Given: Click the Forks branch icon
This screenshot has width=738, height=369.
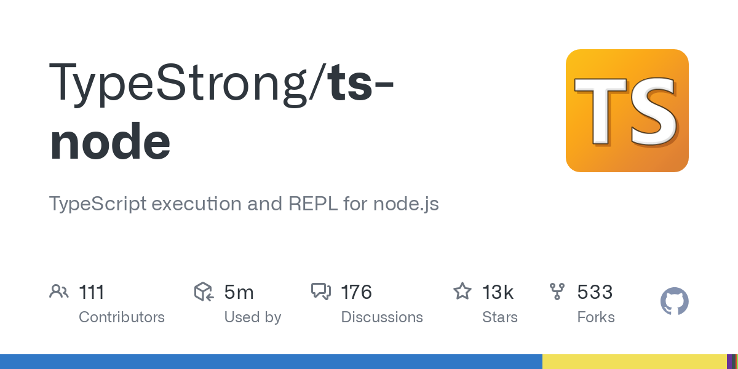Looking at the screenshot, I should pos(557,292).
